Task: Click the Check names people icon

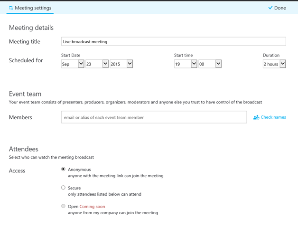Action: coord(256,117)
